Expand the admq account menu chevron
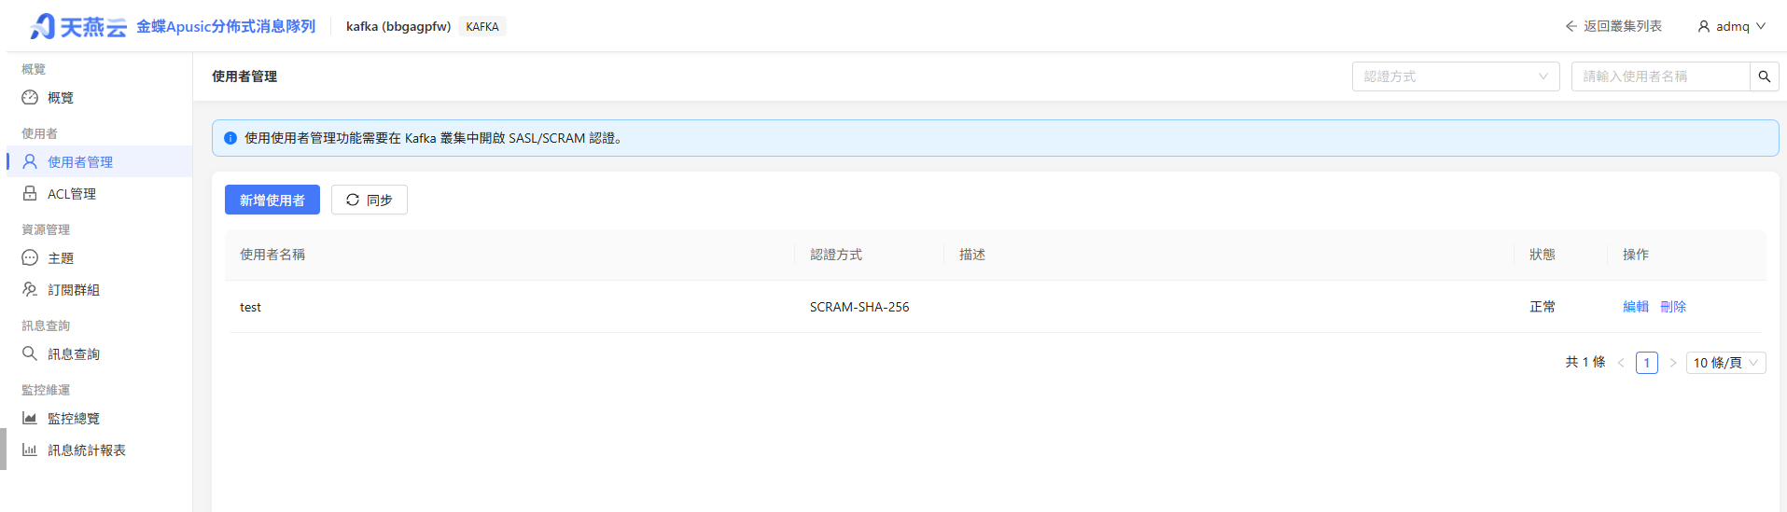The width and height of the screenshot is (1787, 512). (1761, 26)
